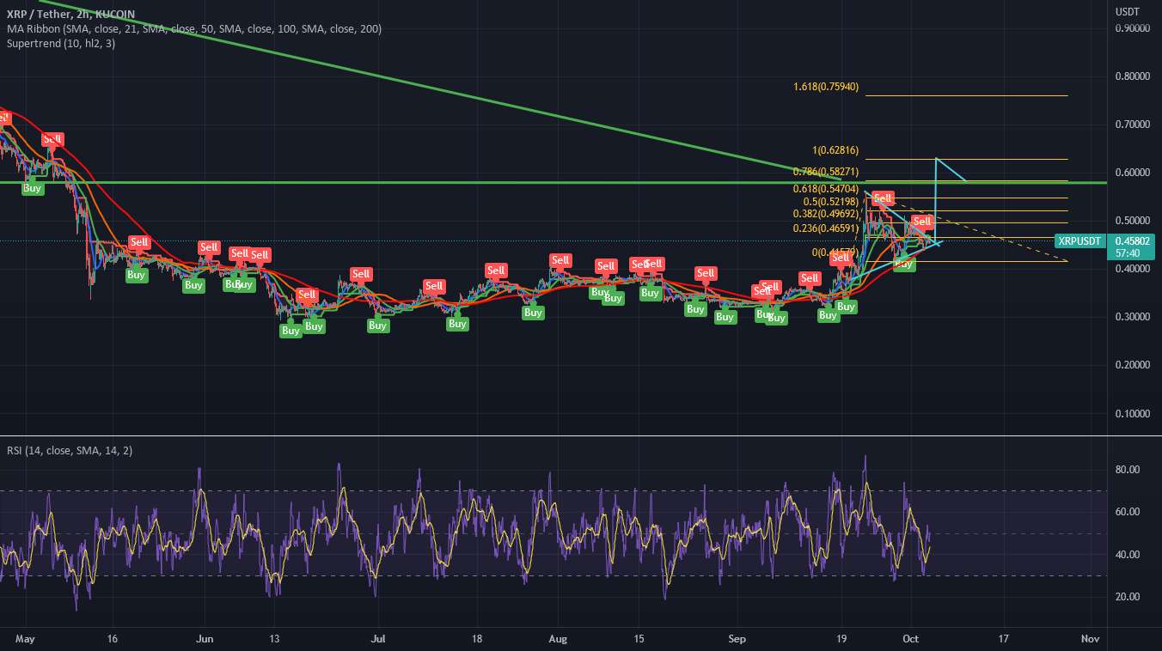Viewport: 1162px width, 651px height.
Task: Click the 60.00 RSI scale label
Action: 1128,512
